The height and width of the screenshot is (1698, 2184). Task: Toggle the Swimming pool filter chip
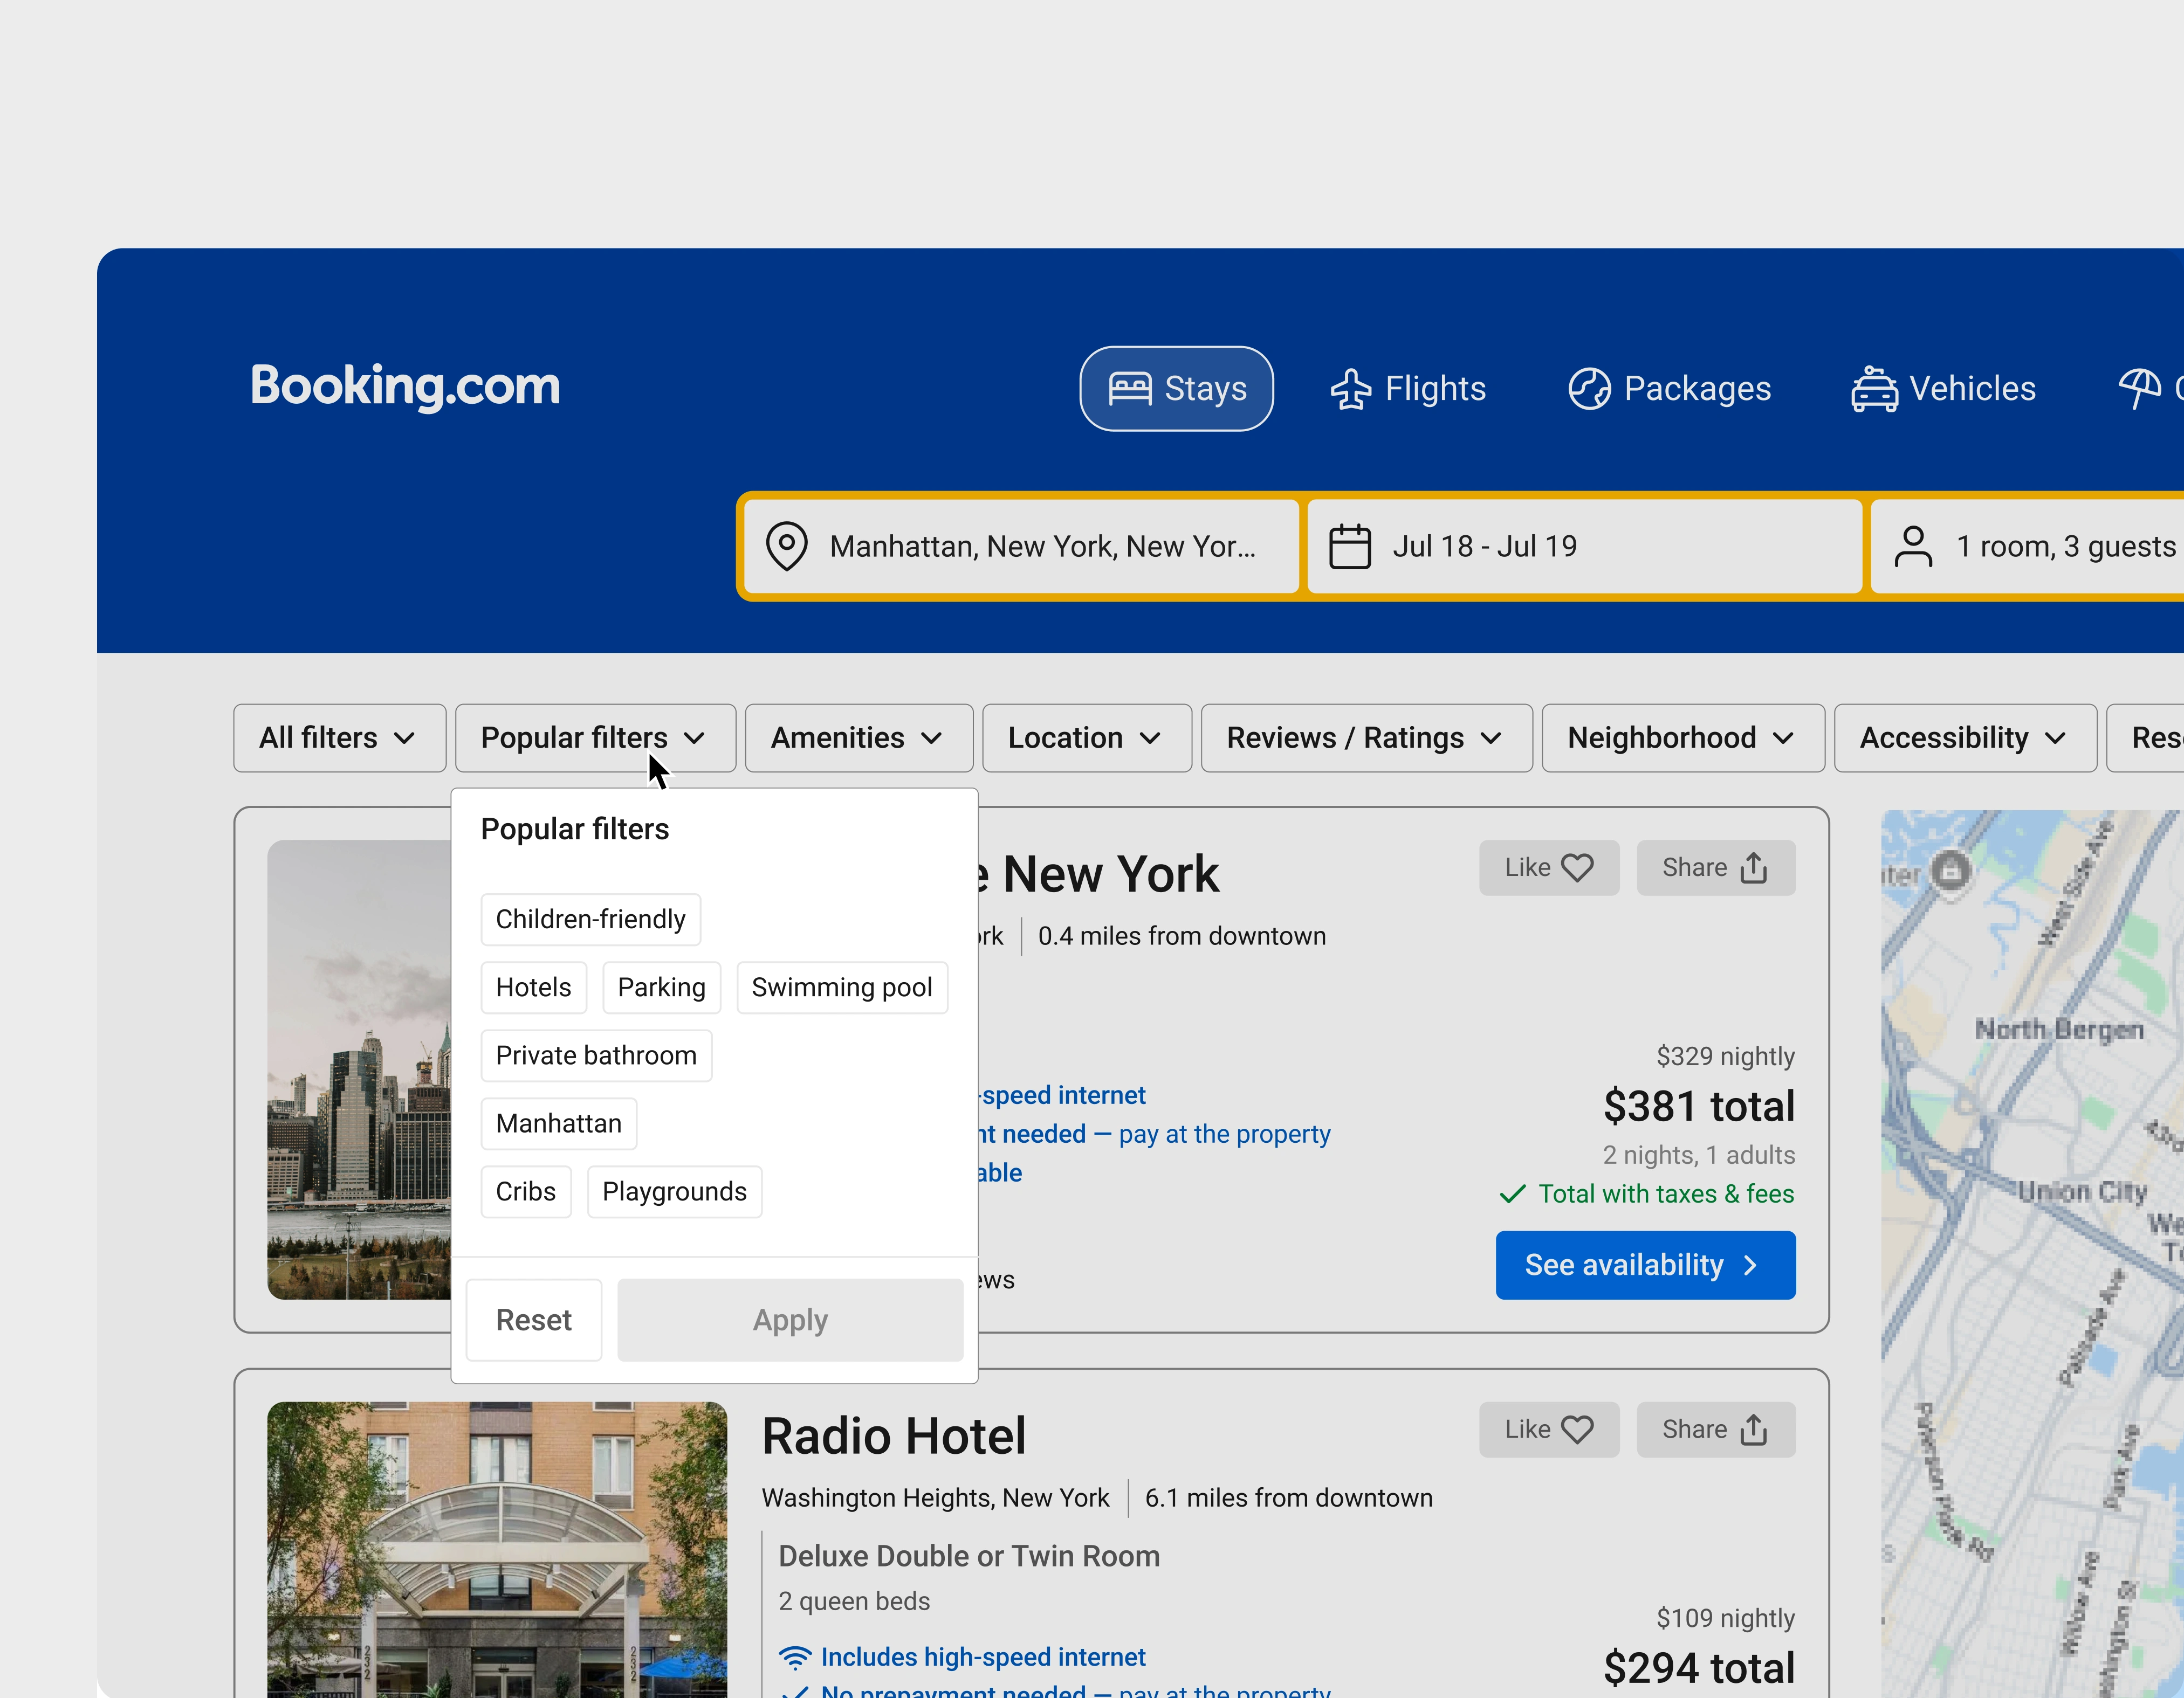point(841,988)
